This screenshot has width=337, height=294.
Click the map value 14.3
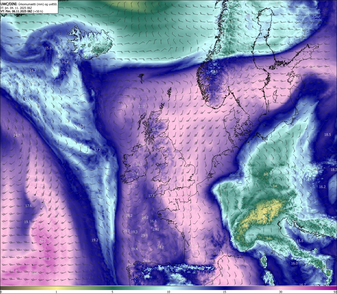(x=81, y=126)
